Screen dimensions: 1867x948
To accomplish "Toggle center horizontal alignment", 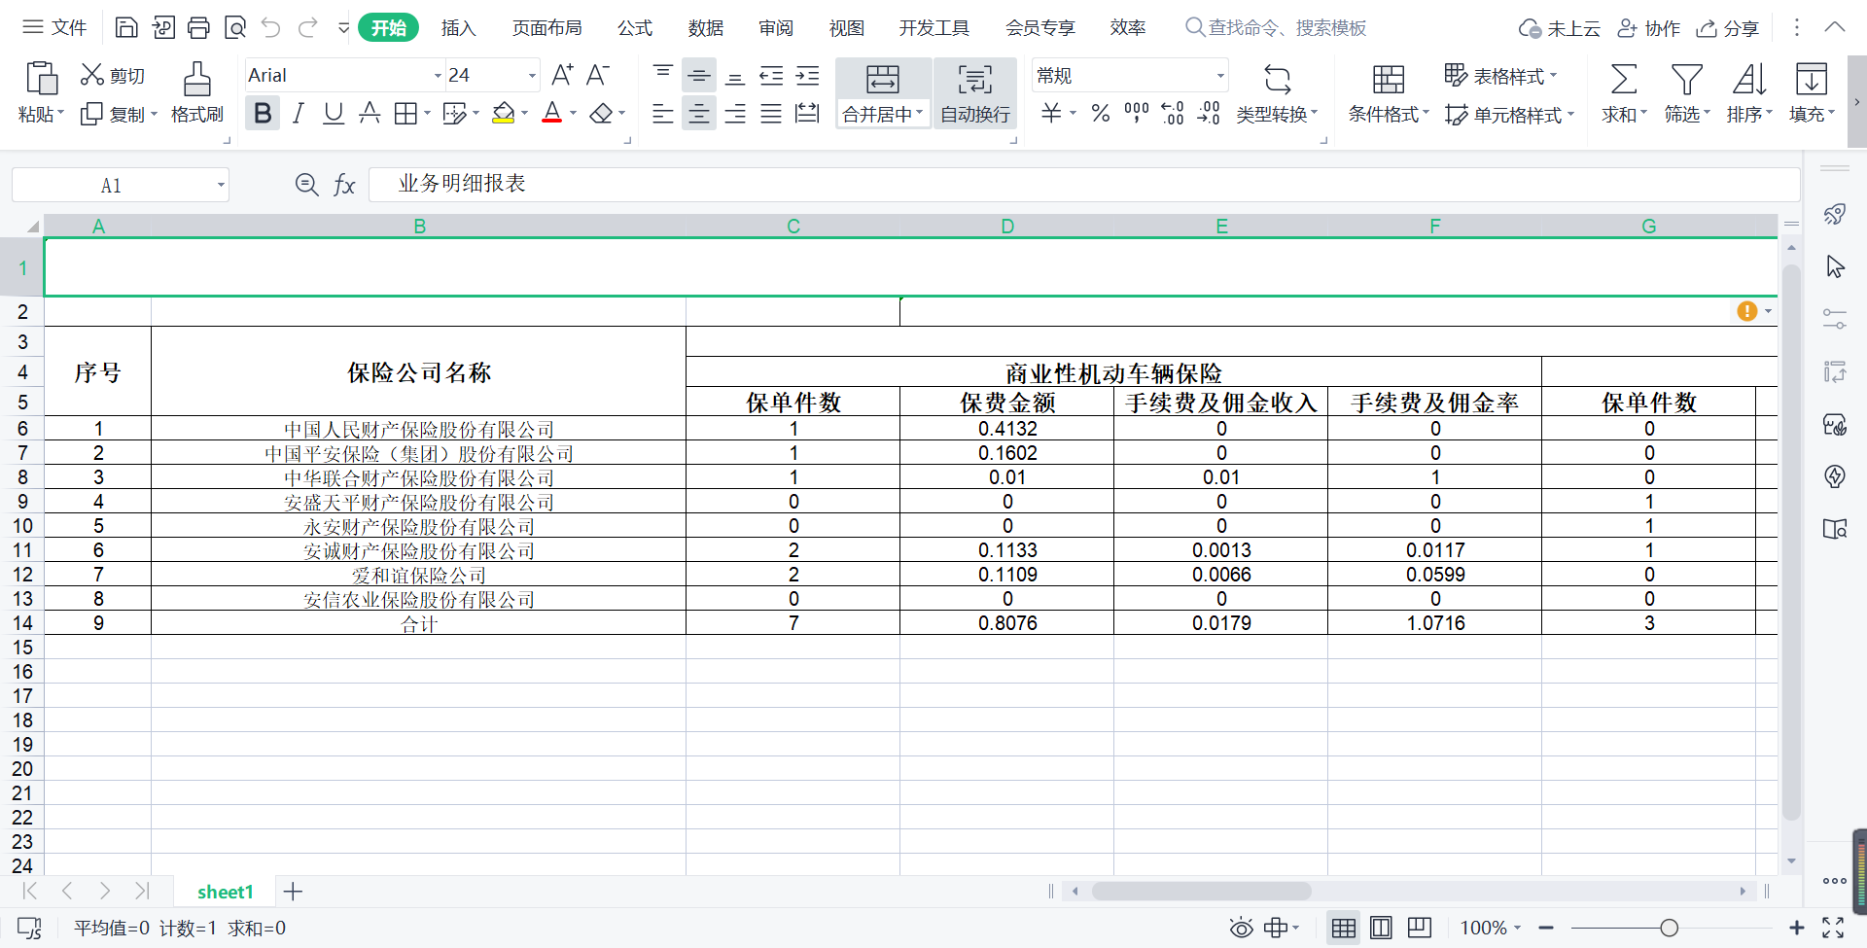I will click(698, 114).
